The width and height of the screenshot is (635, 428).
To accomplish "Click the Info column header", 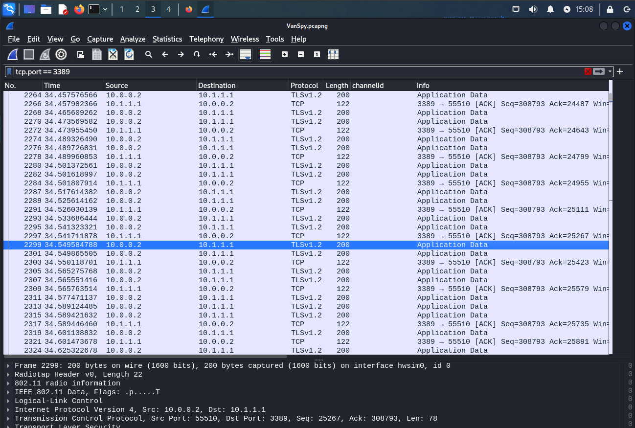I will click(512, 86).
